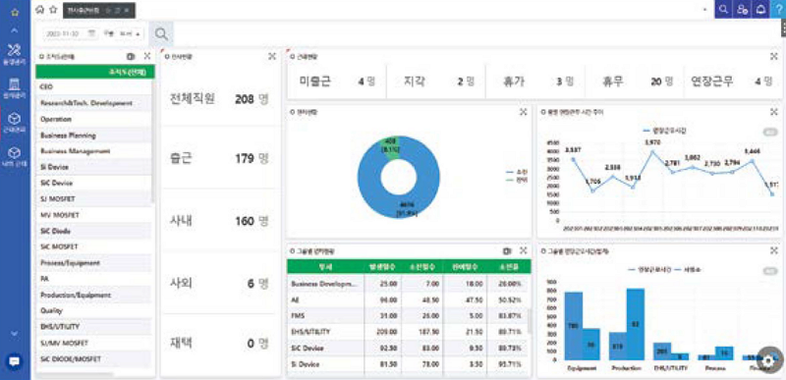The image size is (786, 380).
Task: Toggle the switch on group overtime bar chart
Action: tap(769, 271)
